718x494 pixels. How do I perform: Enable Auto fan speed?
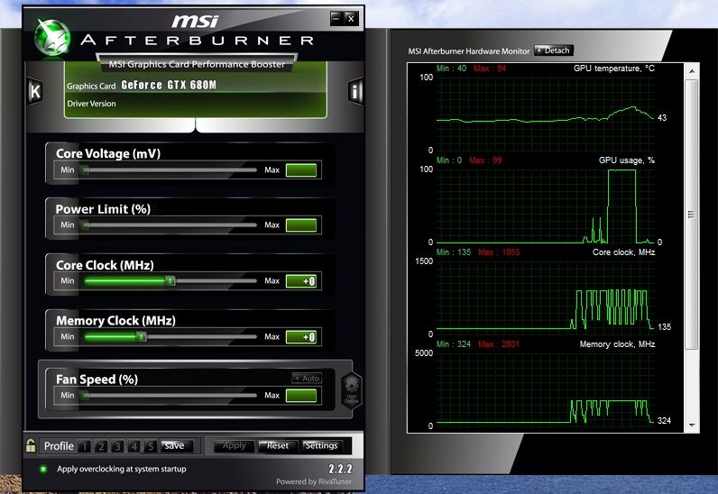pyautogui.click(x=307, y=379)
